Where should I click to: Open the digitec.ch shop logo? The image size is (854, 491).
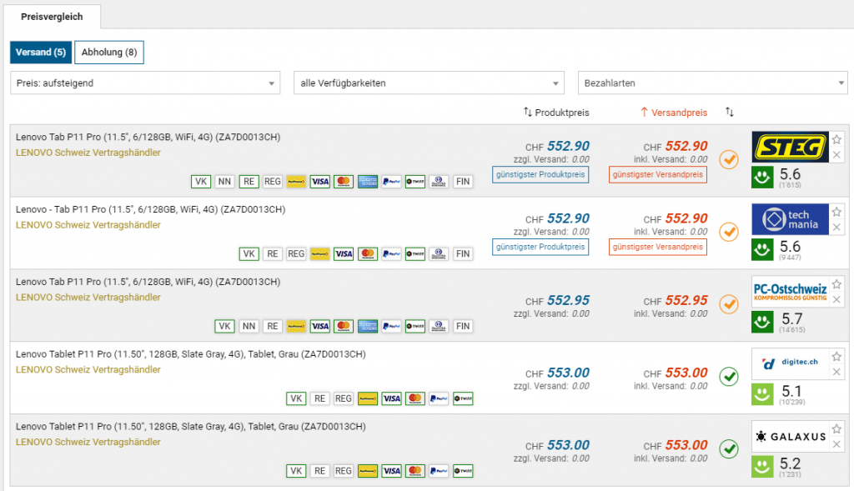click(x=789, y=363)
